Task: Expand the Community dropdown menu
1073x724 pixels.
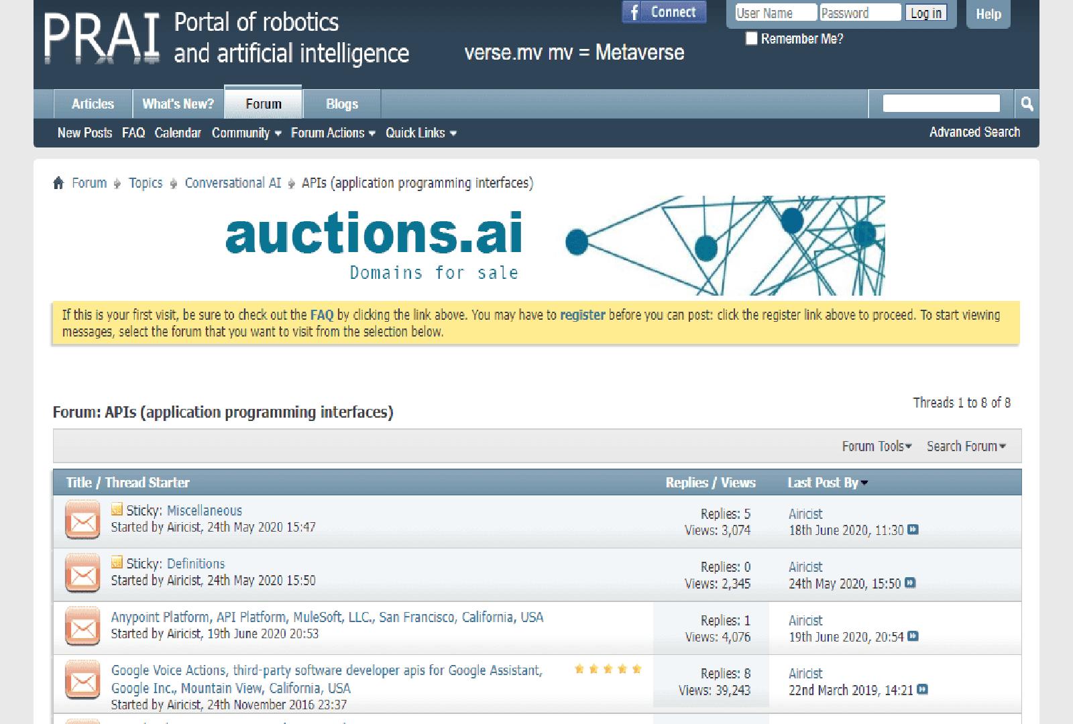Action: click(x=246, y=133)
